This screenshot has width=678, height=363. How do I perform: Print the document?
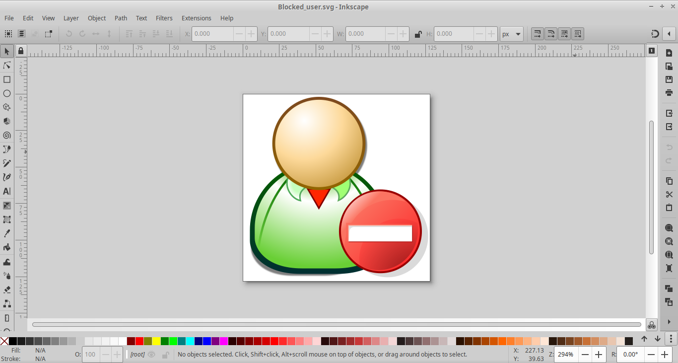click(x=669, y=93)
